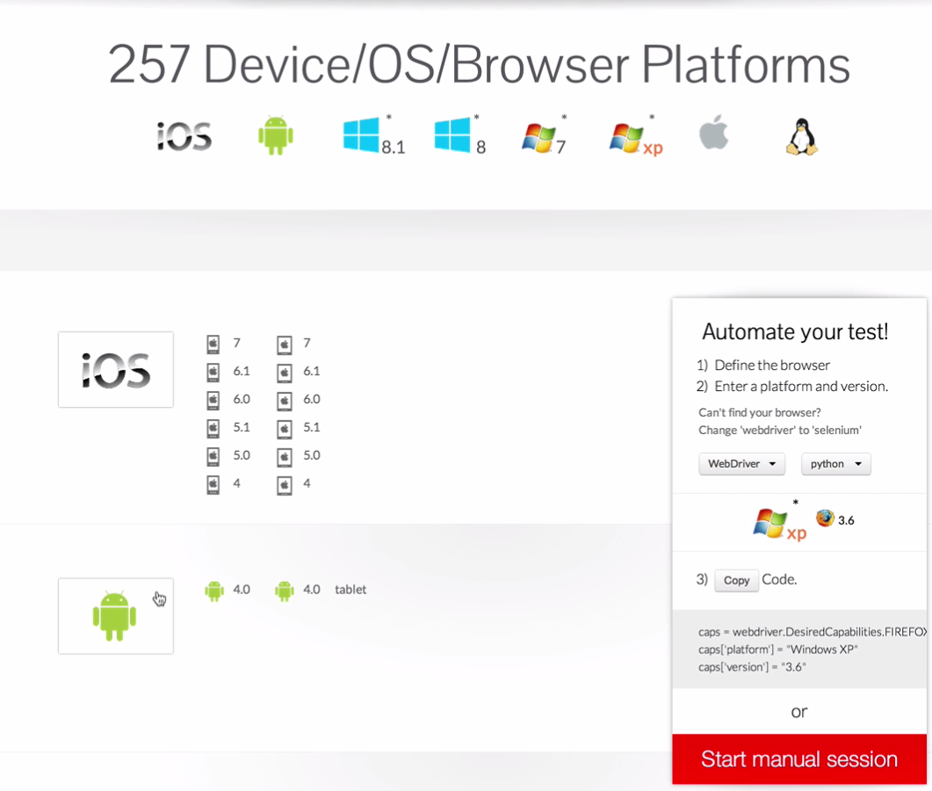Select iOS 7 in second device column
The image size is (932, 791).
(294, 344)
